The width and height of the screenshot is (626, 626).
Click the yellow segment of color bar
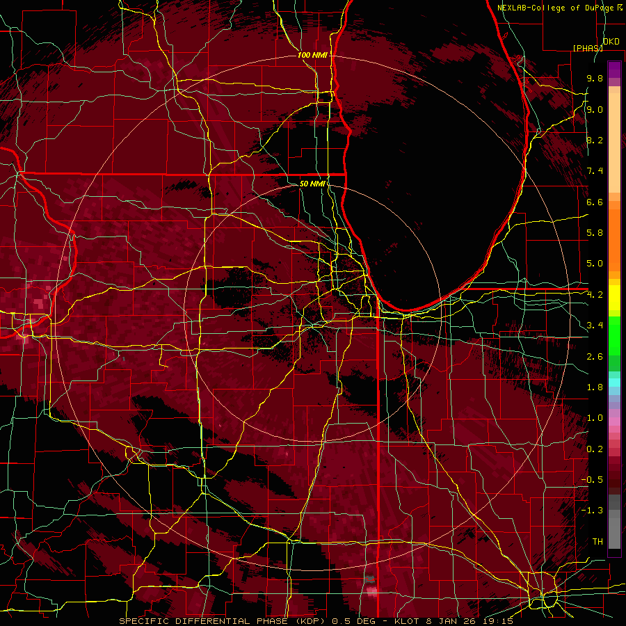click(x=614, y=298)
